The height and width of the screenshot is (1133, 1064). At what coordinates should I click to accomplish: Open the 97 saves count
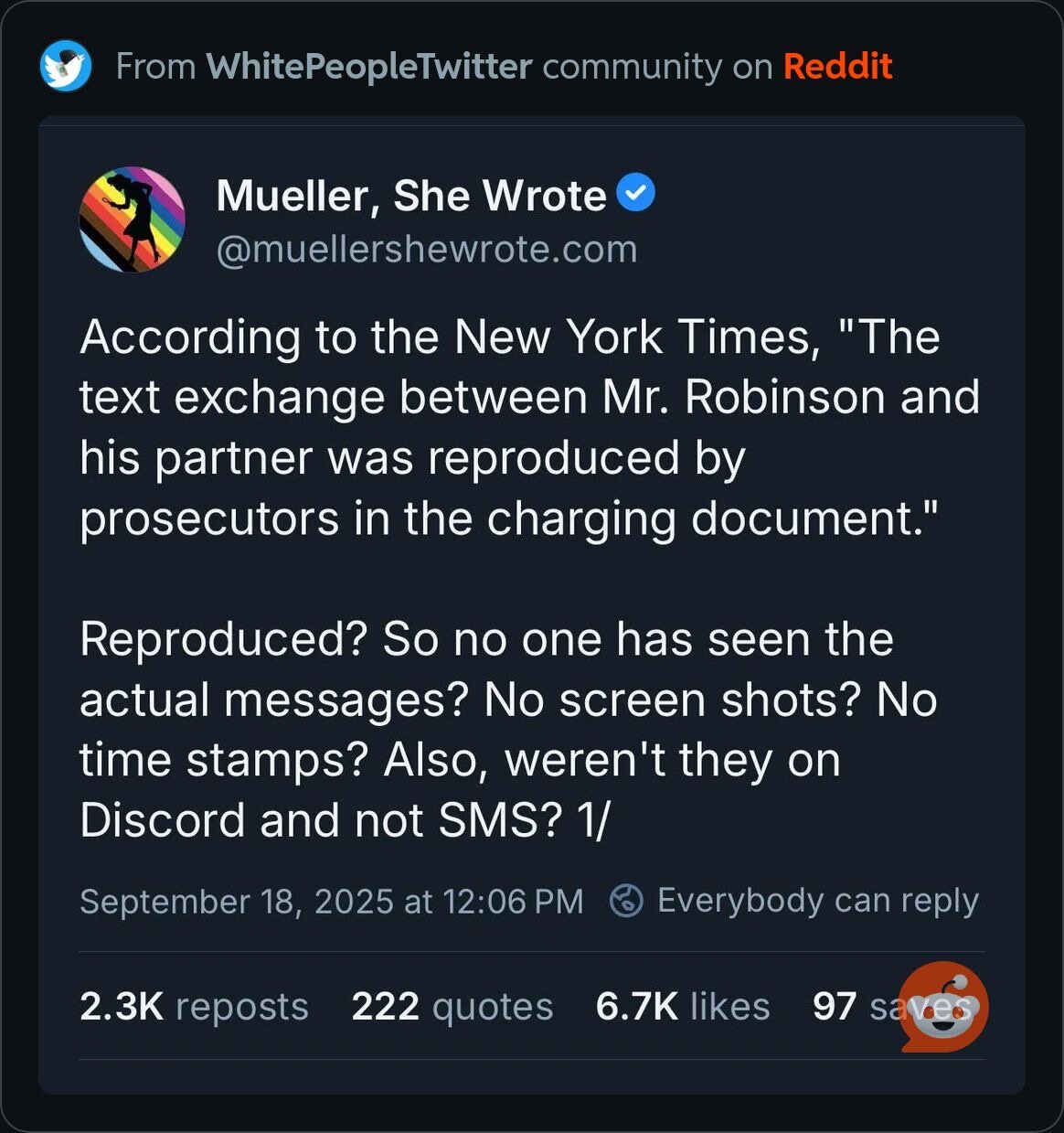pyautogui.click(x=891, y=1006)
